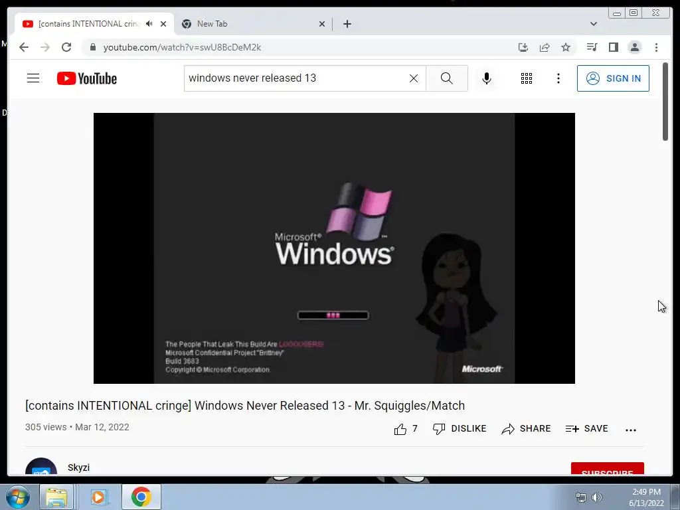Open the volume tray icon
Viewport: 680px width, 510px height.
[x=597, y=497]
